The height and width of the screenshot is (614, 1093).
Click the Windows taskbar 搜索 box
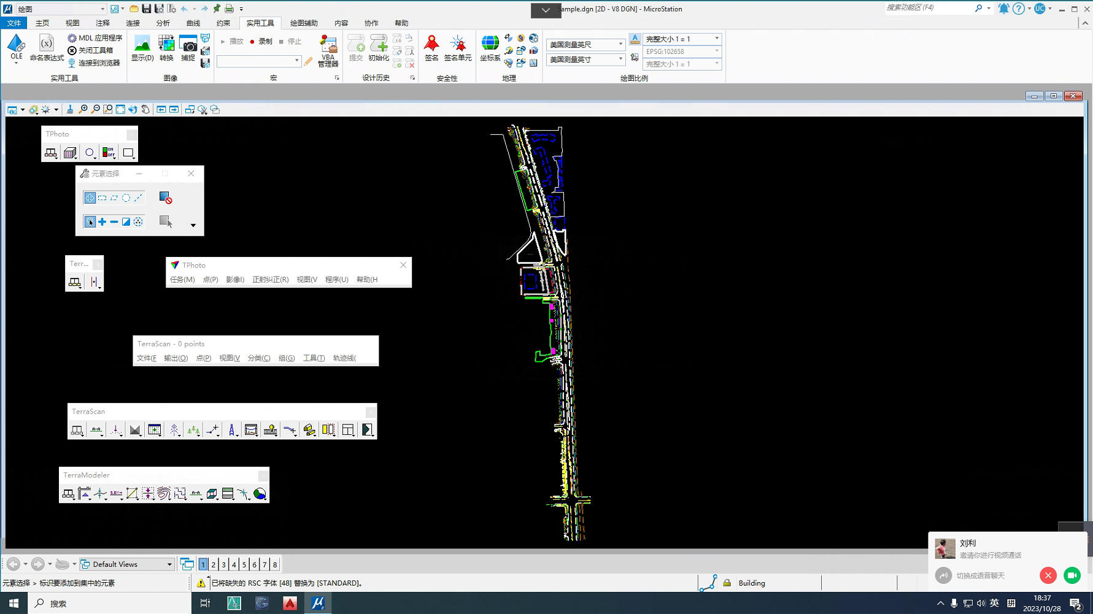[x=110, y=604]
